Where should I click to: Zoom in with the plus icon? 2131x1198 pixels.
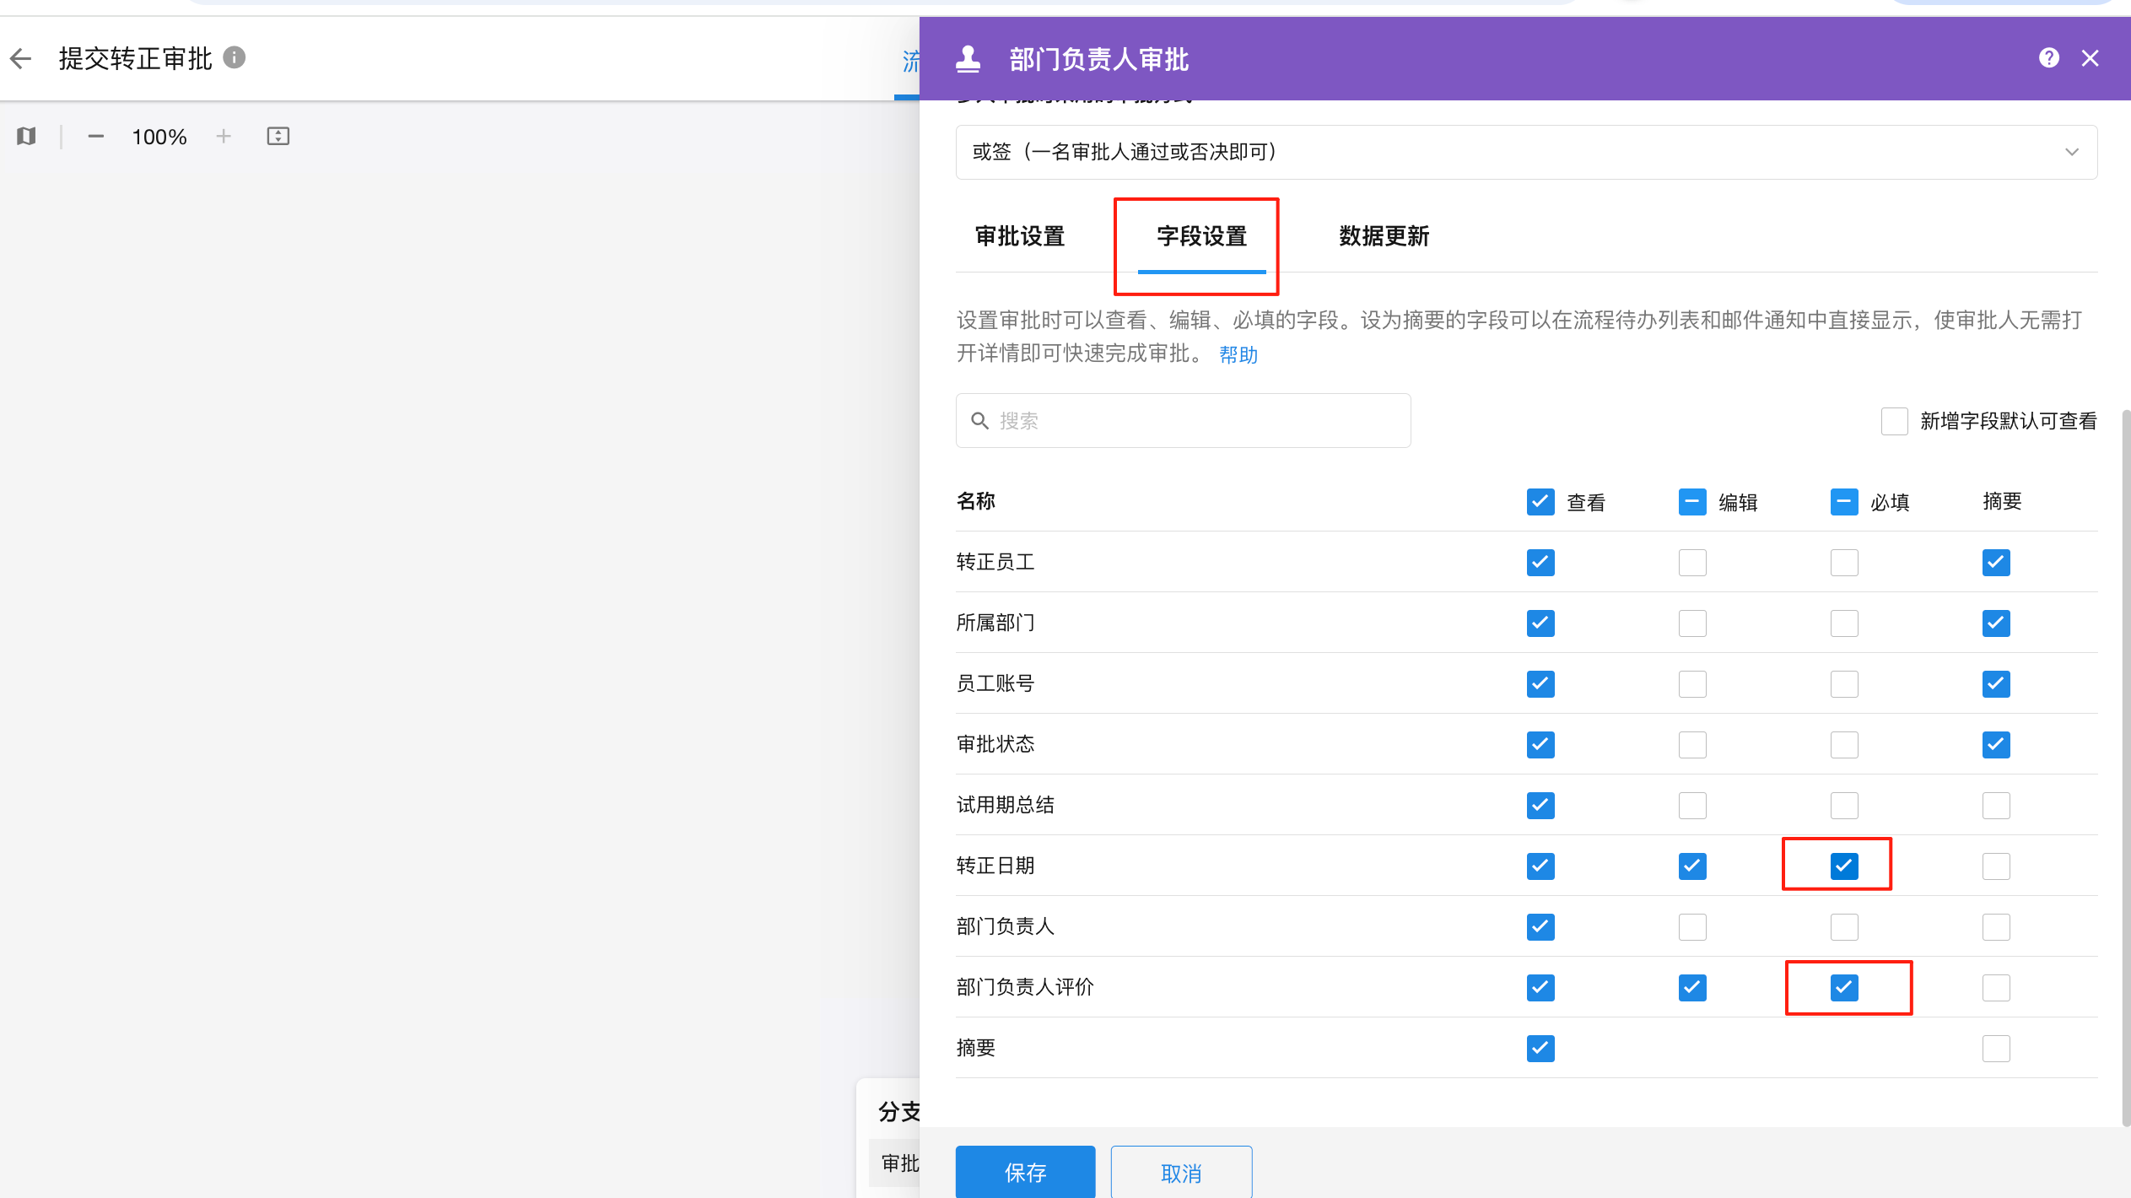[224, 136]
